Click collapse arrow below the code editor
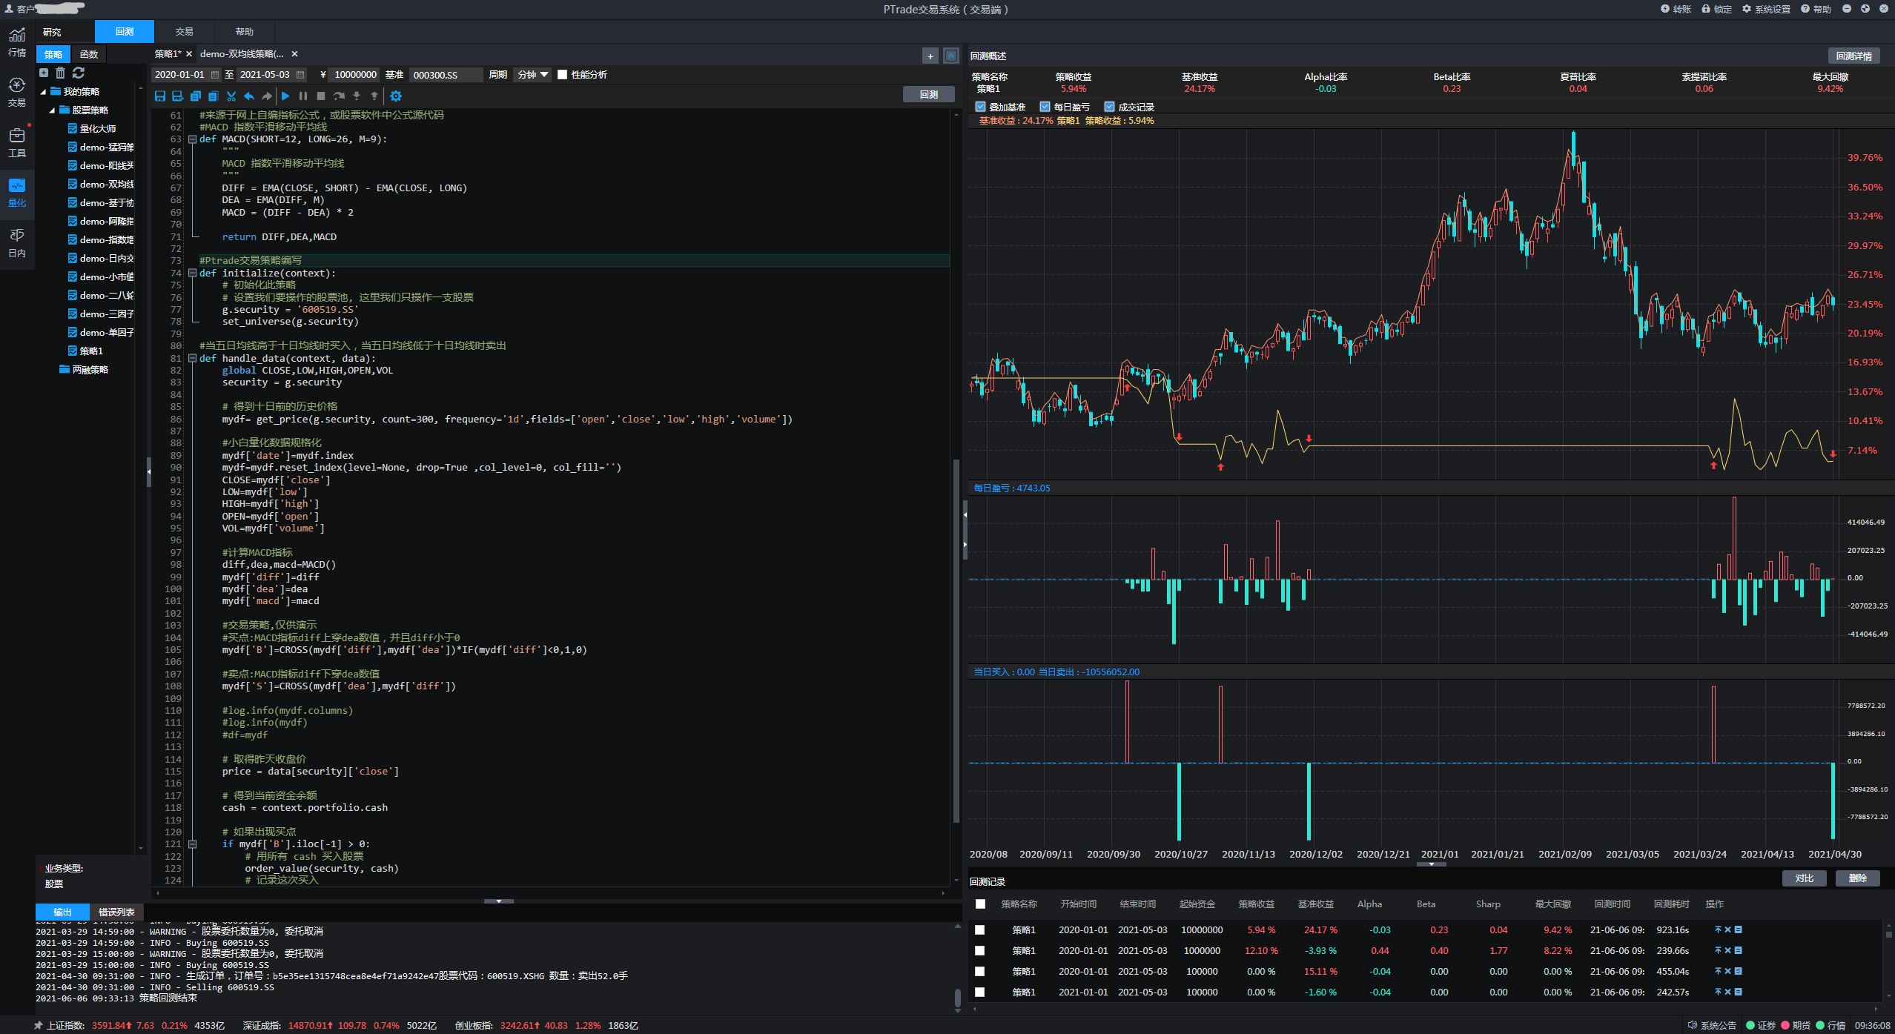 click(x=499, y=901)
